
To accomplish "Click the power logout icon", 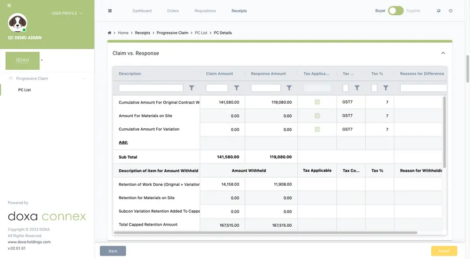I will pyautogui.click(x=451, y=11).
